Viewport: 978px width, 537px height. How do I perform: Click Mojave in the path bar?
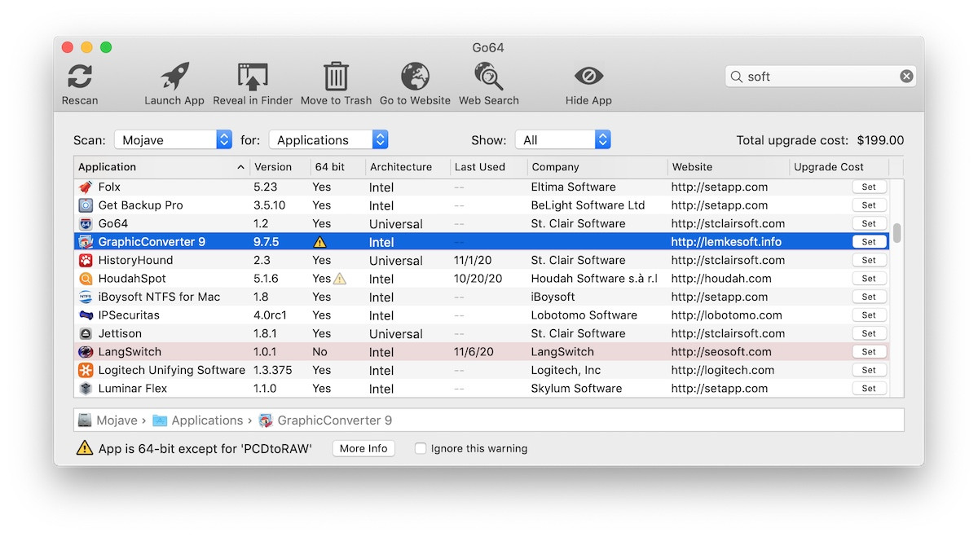108,420
